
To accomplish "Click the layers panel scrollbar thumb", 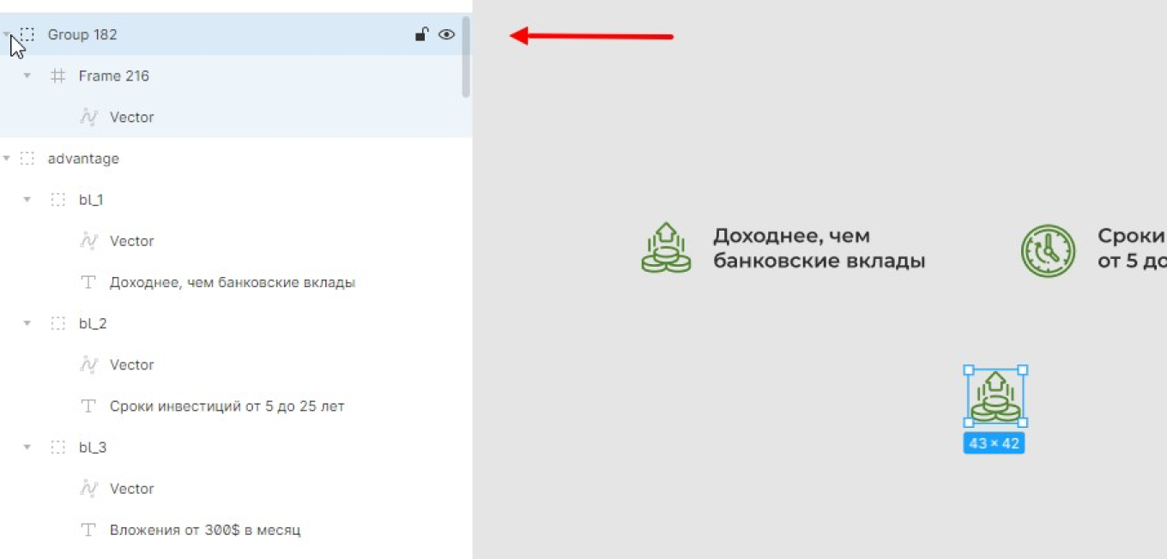I will click(x=466, y=57).
